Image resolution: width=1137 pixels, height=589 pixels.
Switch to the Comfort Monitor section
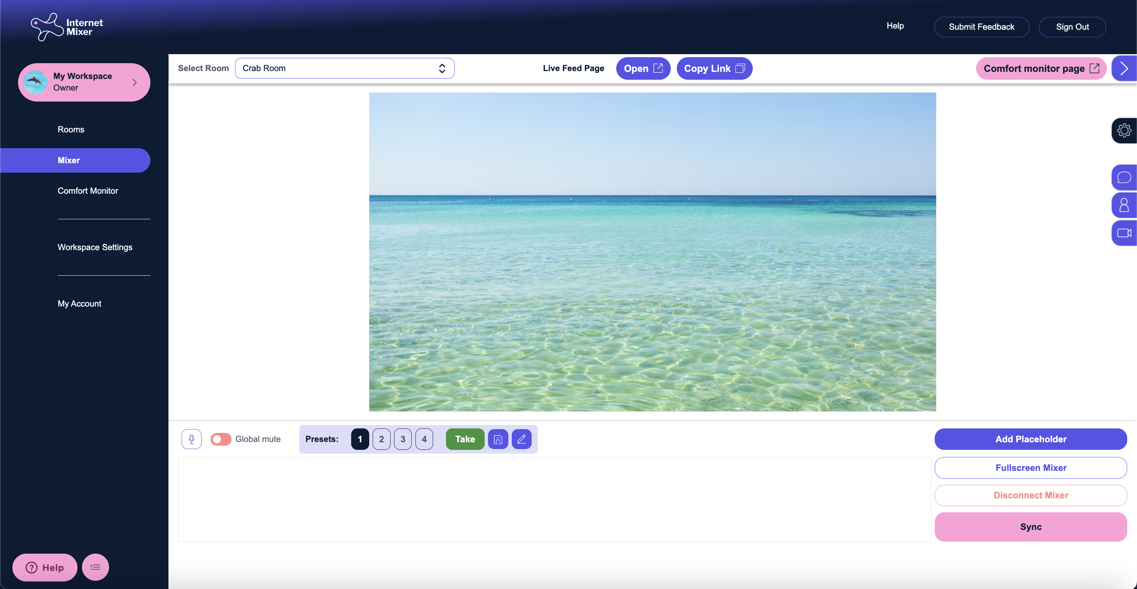point(88,190)
